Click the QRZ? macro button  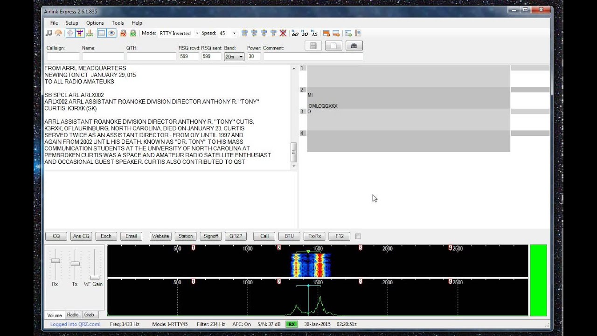coord(236,236)
